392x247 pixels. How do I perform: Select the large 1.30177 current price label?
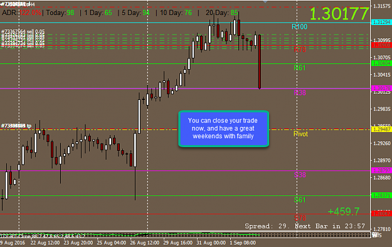click(339, 14)
